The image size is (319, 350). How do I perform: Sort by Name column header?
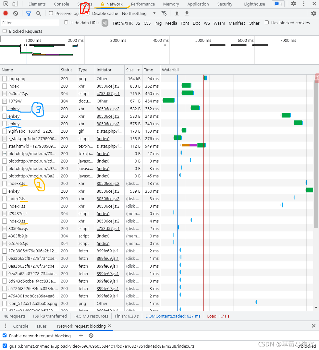pyautogui.click(x=30, y=70)
